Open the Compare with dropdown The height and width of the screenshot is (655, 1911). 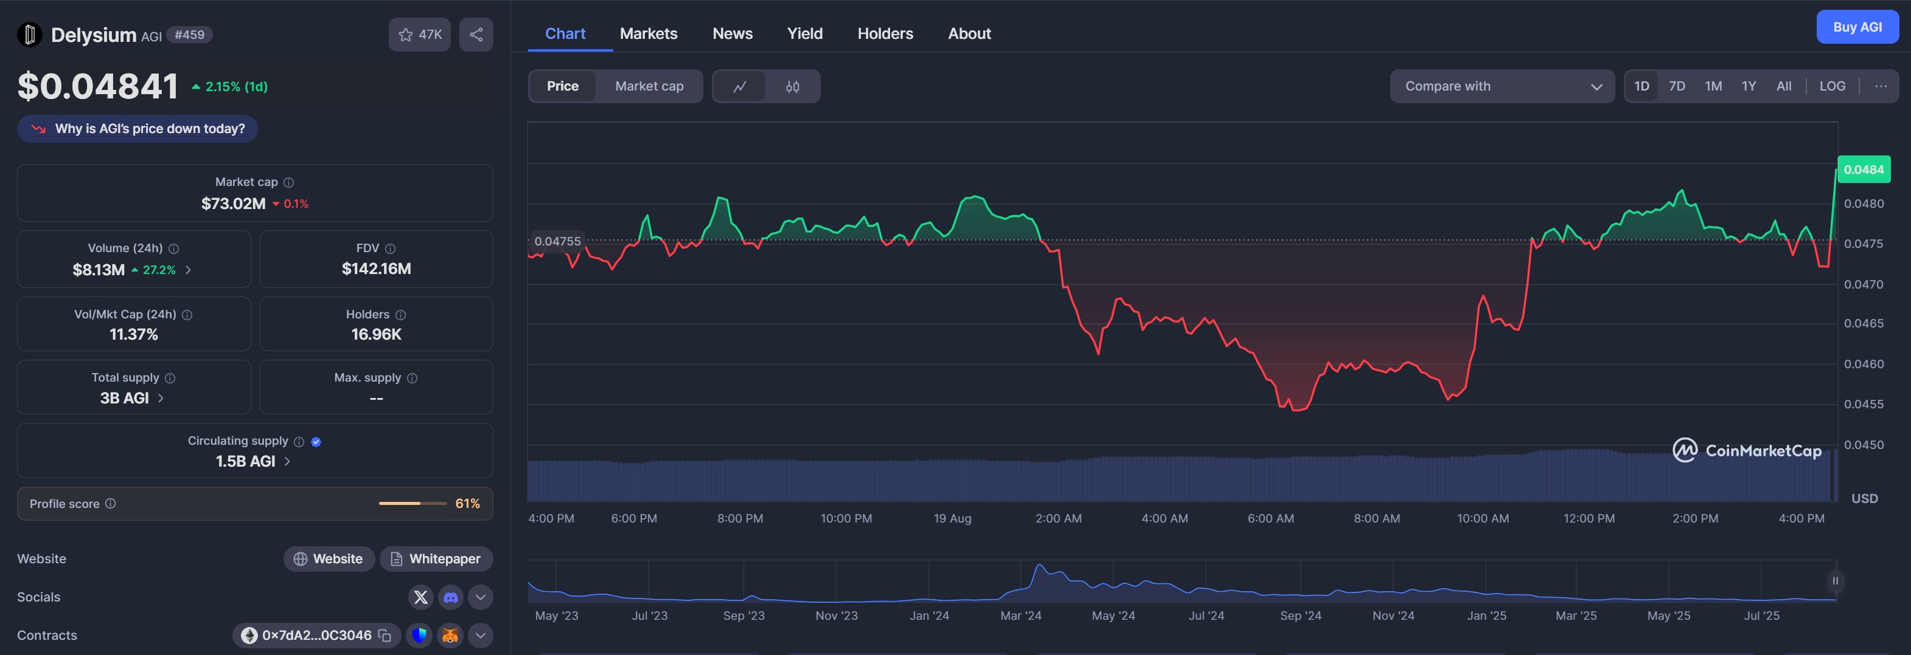coord(1502,87)
